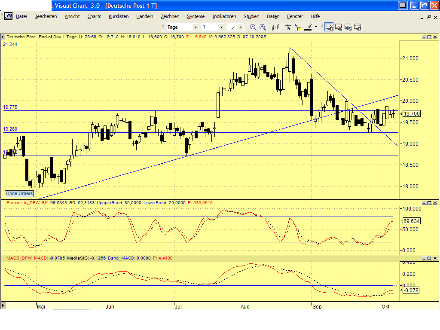Open chart layout preset 2 icon
440x330 pixels.
coord(339,27)
